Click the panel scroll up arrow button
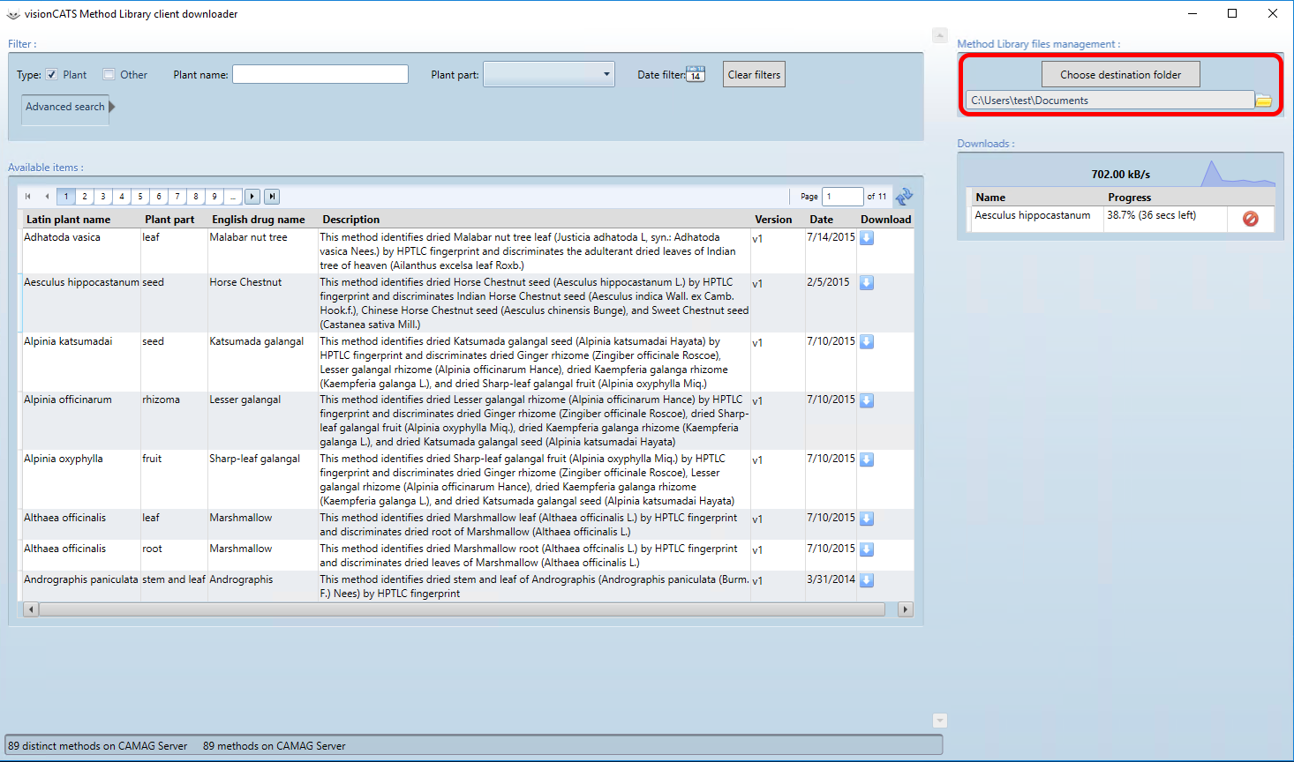The height and width of the screenshot is (762, 1294). pos(940,35)
